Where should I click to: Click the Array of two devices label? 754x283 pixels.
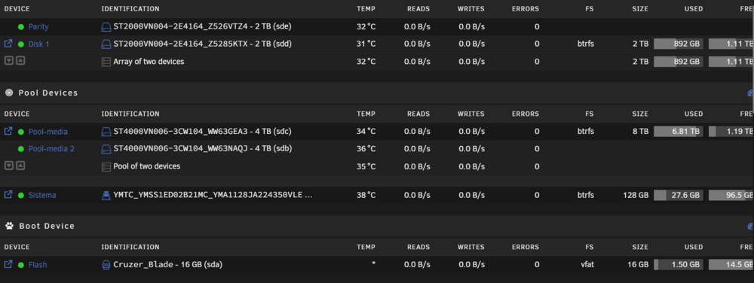(x=149, y=62)
